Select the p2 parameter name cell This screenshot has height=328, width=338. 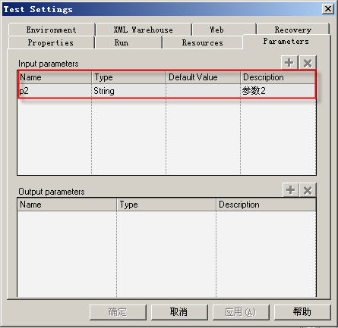click(x=55, y=91)
